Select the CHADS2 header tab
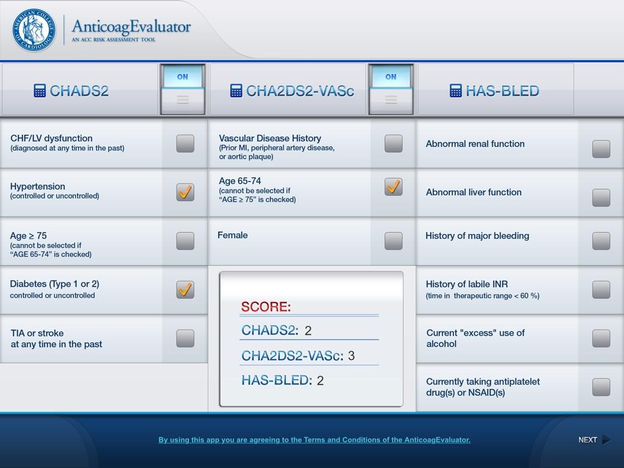624x468 pixels. [x=80, y=90]
